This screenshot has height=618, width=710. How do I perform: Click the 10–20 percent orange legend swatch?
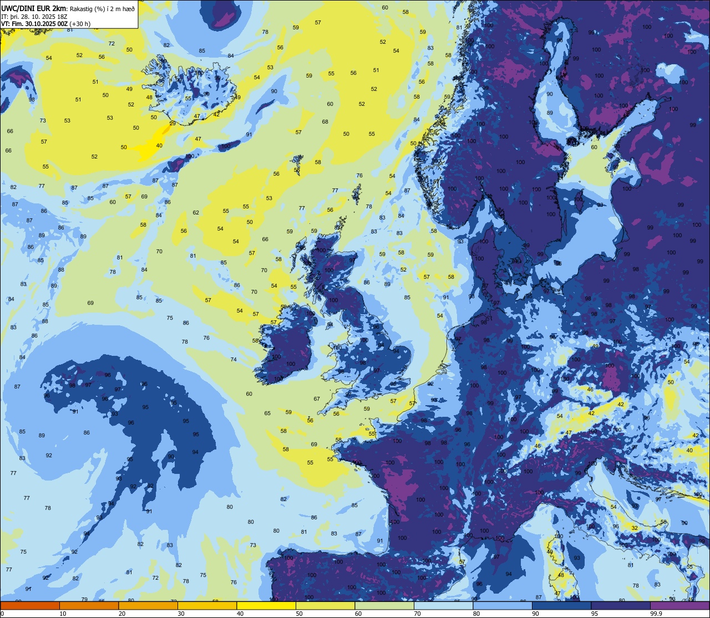point(89,605)
